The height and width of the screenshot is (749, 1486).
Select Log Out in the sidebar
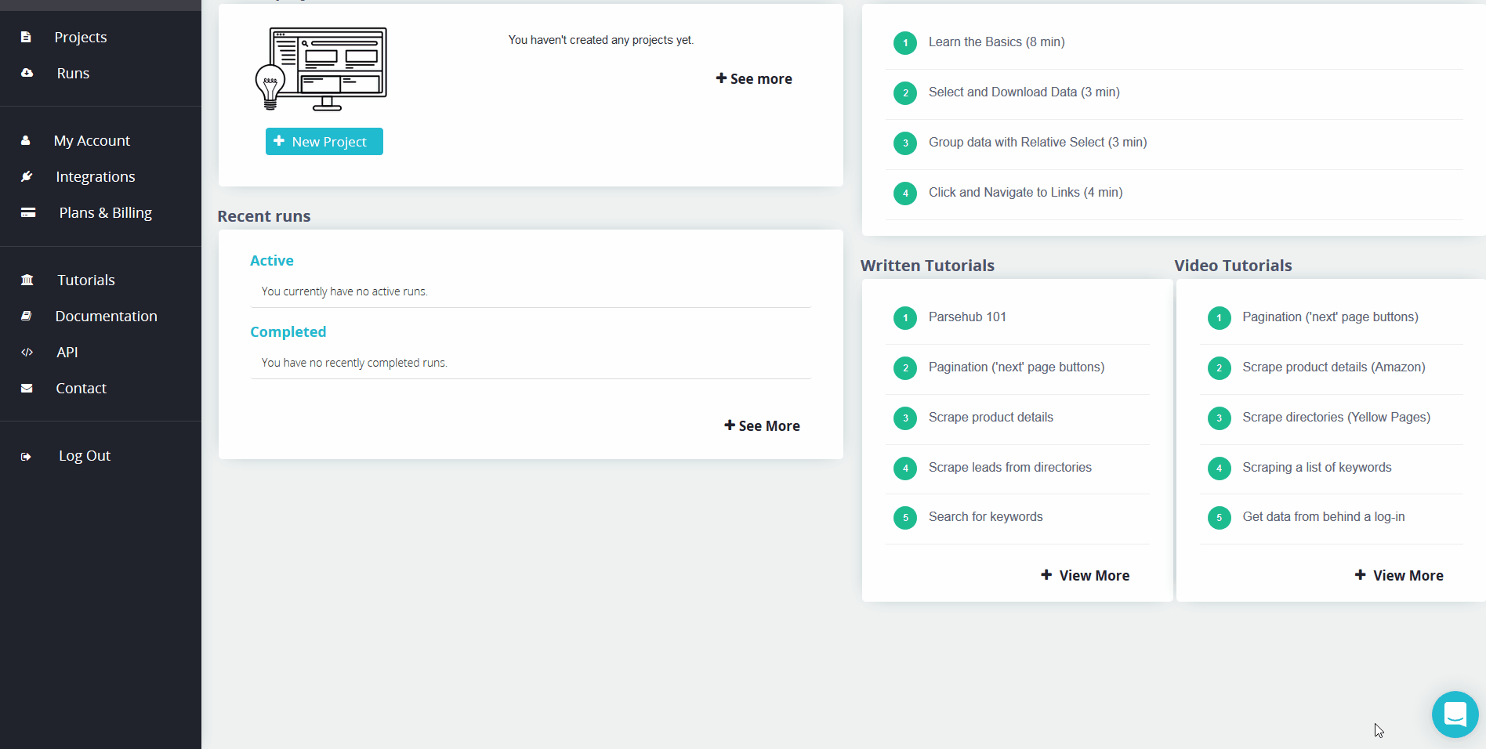coord(85,455)
